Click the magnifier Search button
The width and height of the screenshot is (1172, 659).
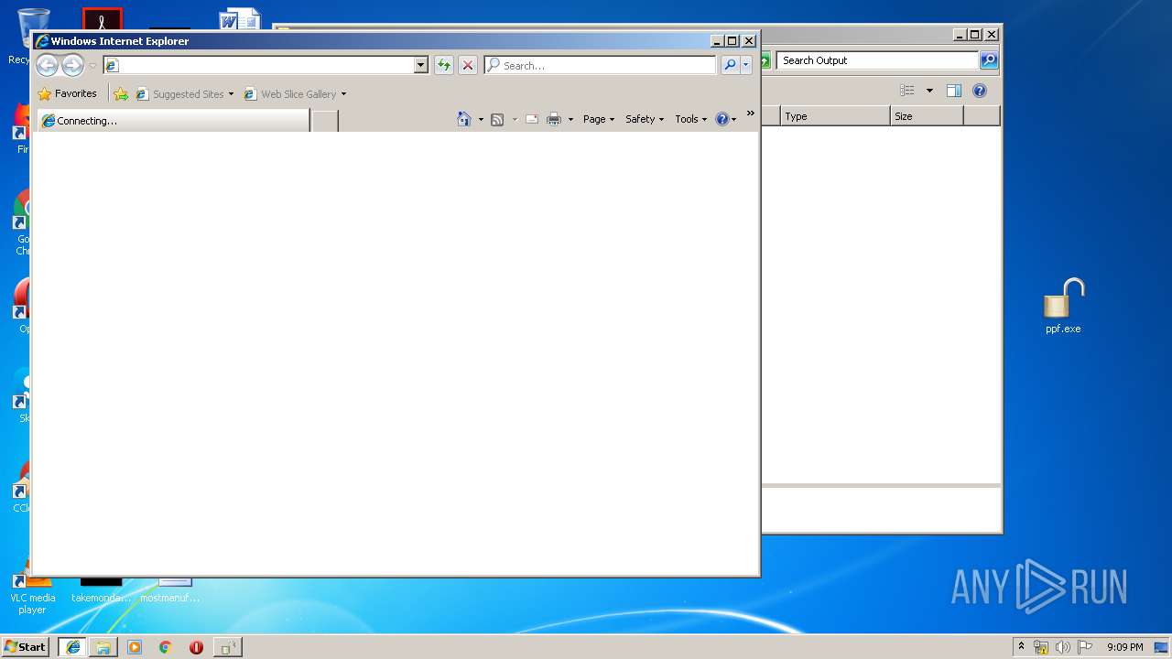click(x=730, y=65)
